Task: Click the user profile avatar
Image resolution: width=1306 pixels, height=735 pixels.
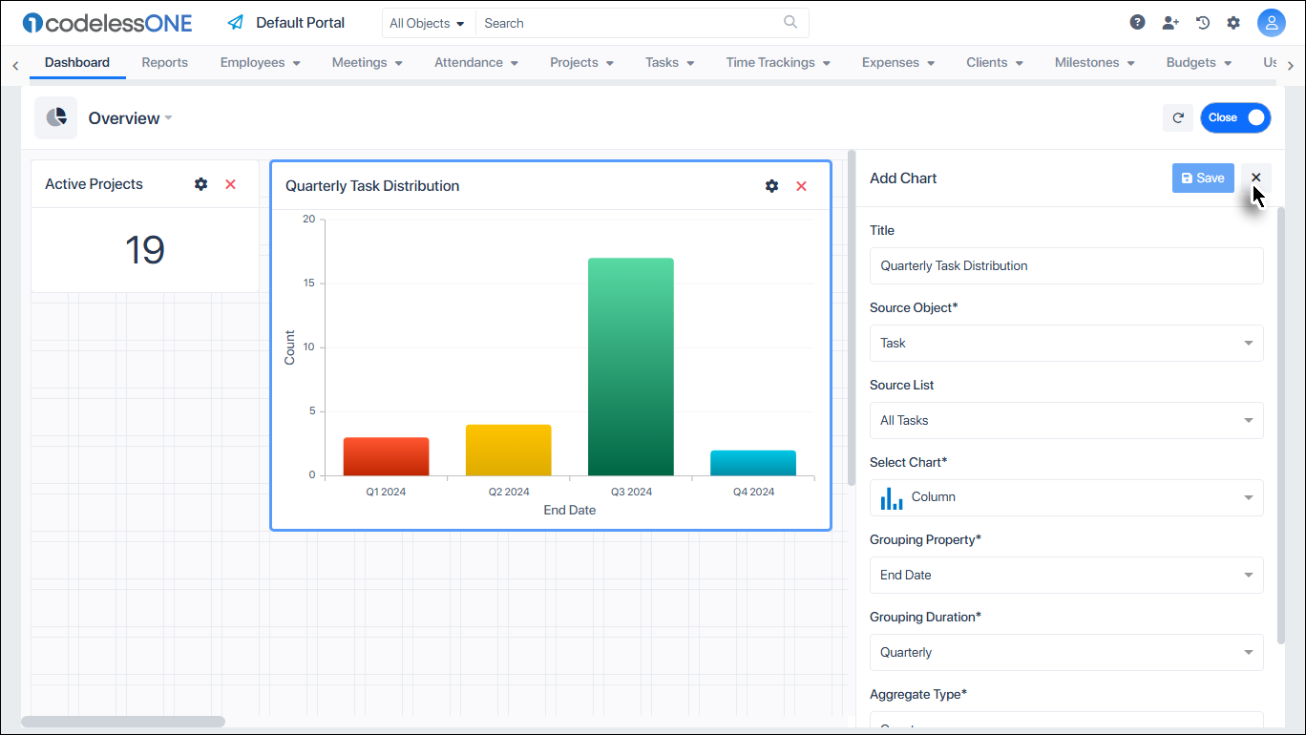Action: 1272,22
